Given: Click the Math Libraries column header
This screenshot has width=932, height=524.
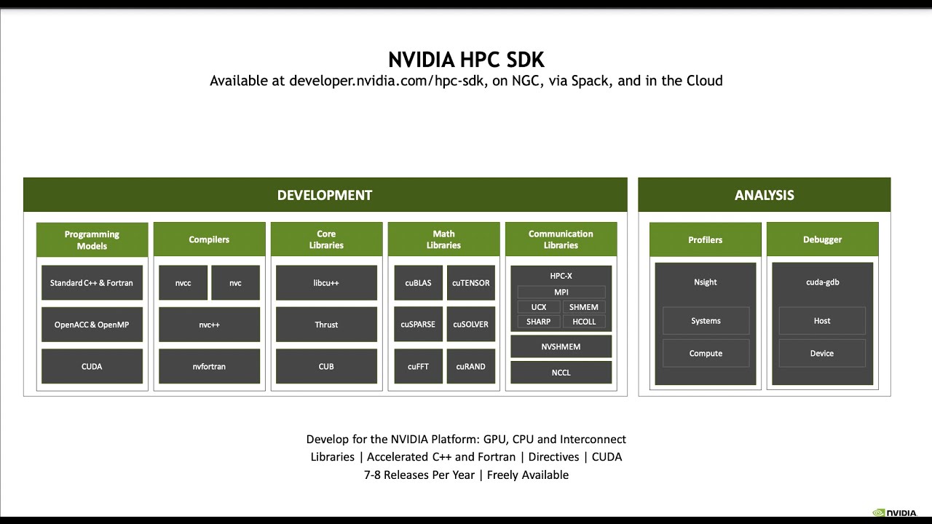Looking at the screenshot, I should pyautogui.click(x=443, y=239).
